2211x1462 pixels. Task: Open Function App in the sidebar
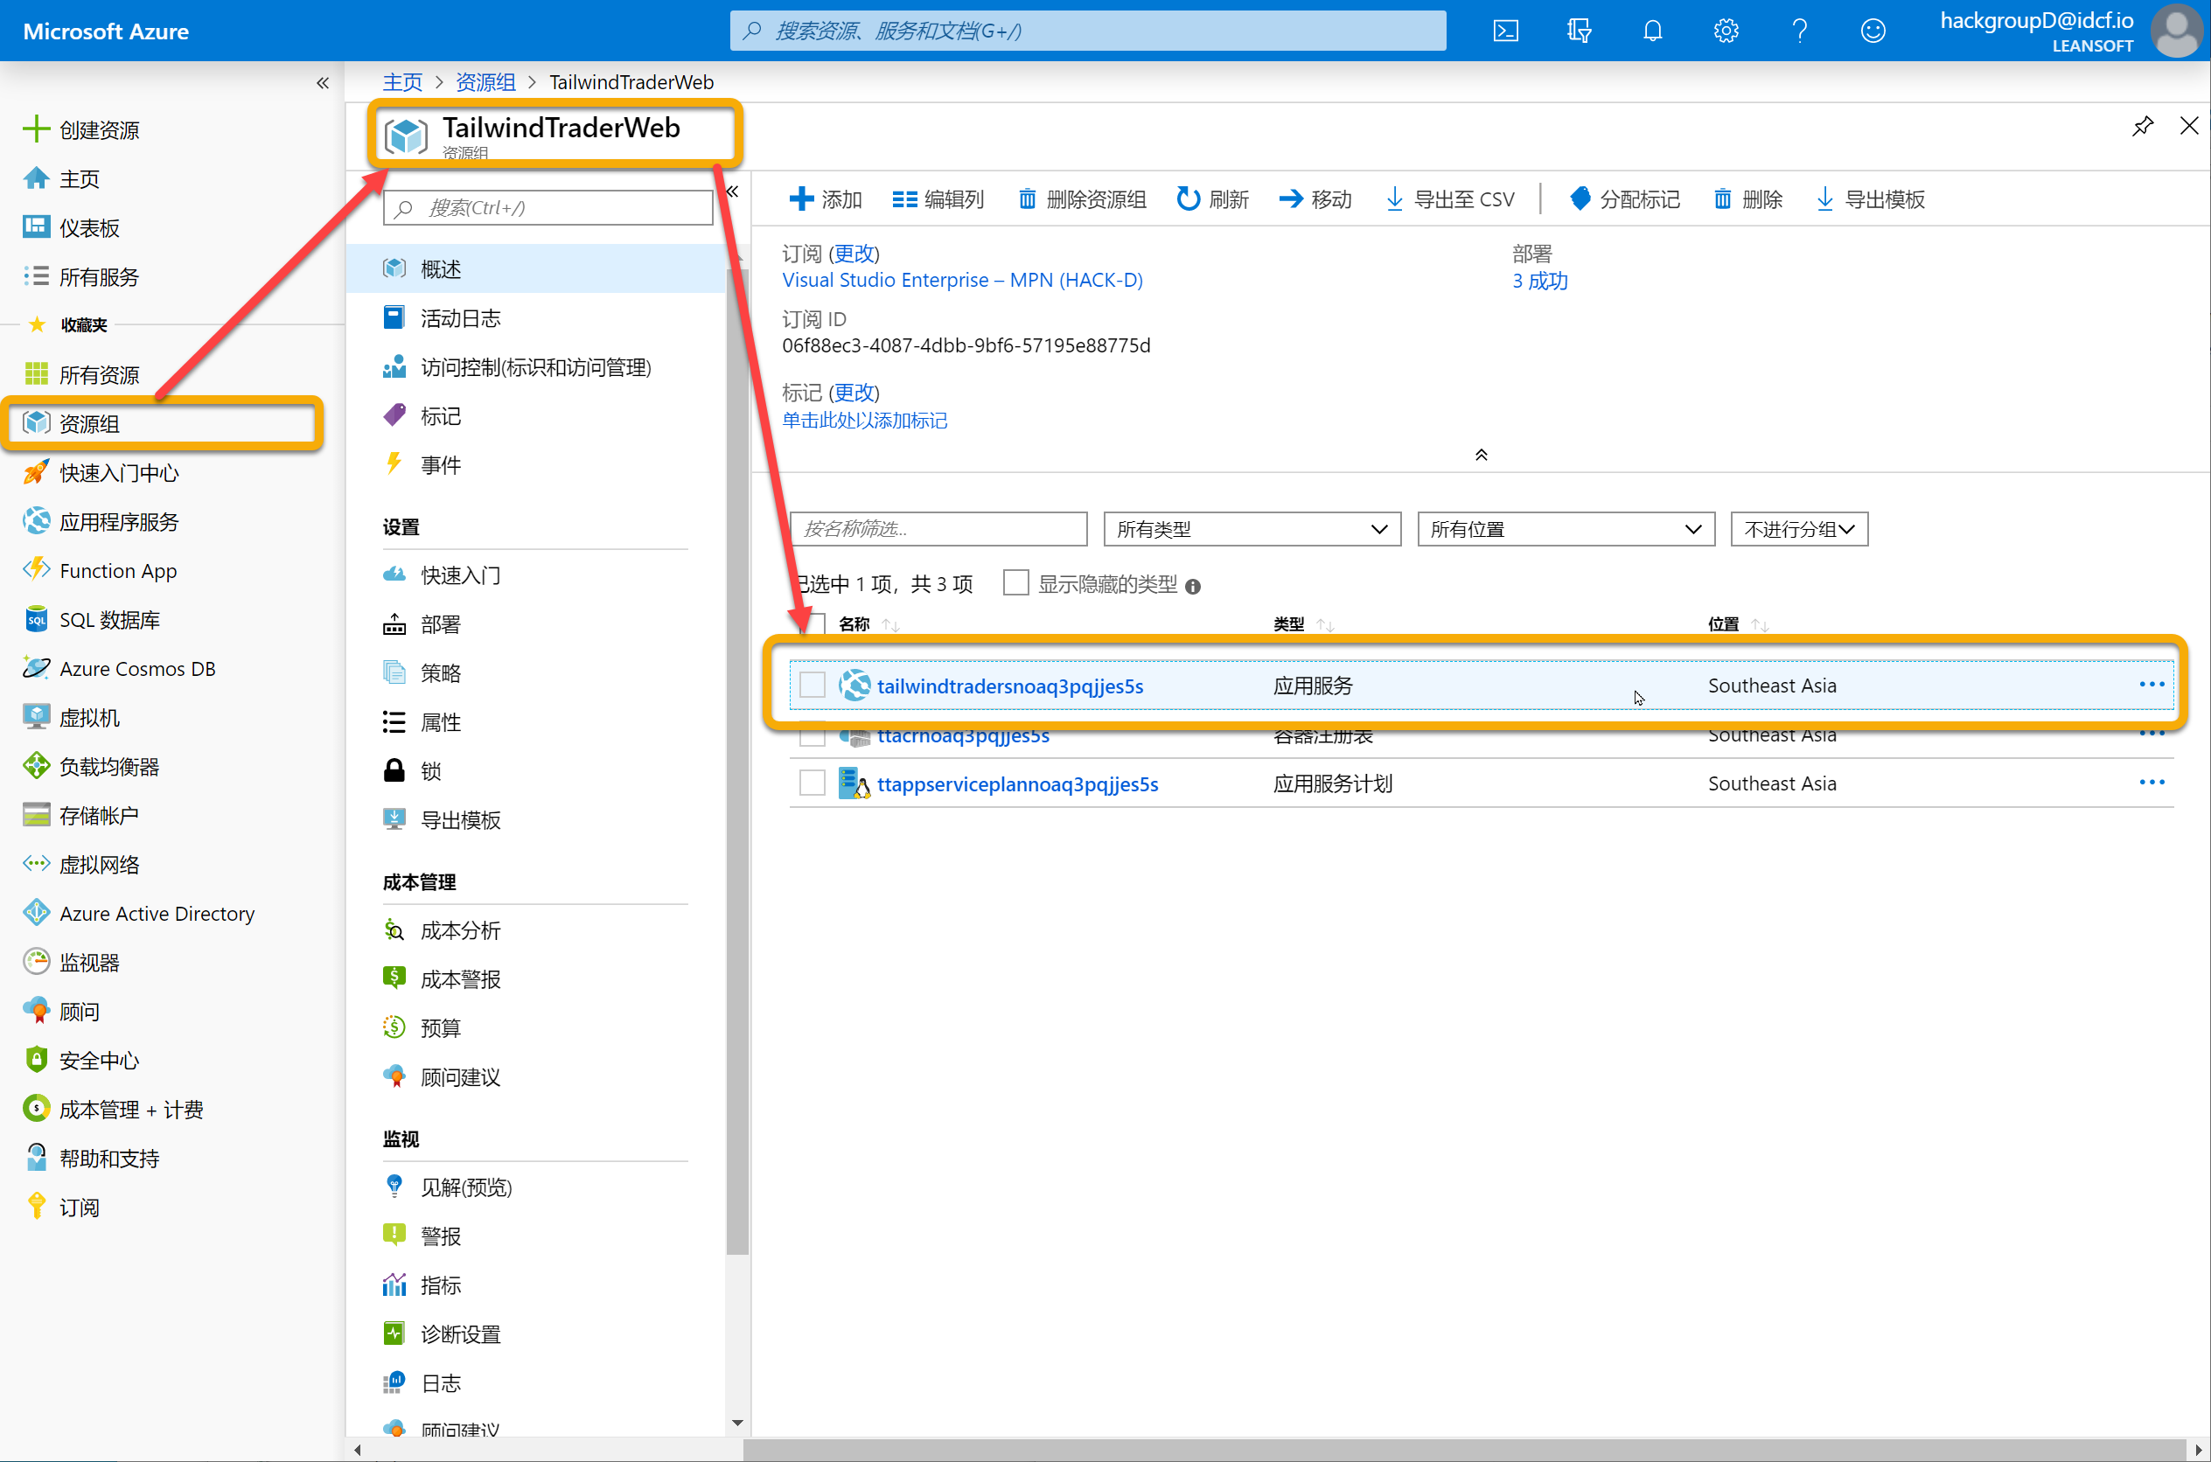pyautogui.click(x=100, y=571)
